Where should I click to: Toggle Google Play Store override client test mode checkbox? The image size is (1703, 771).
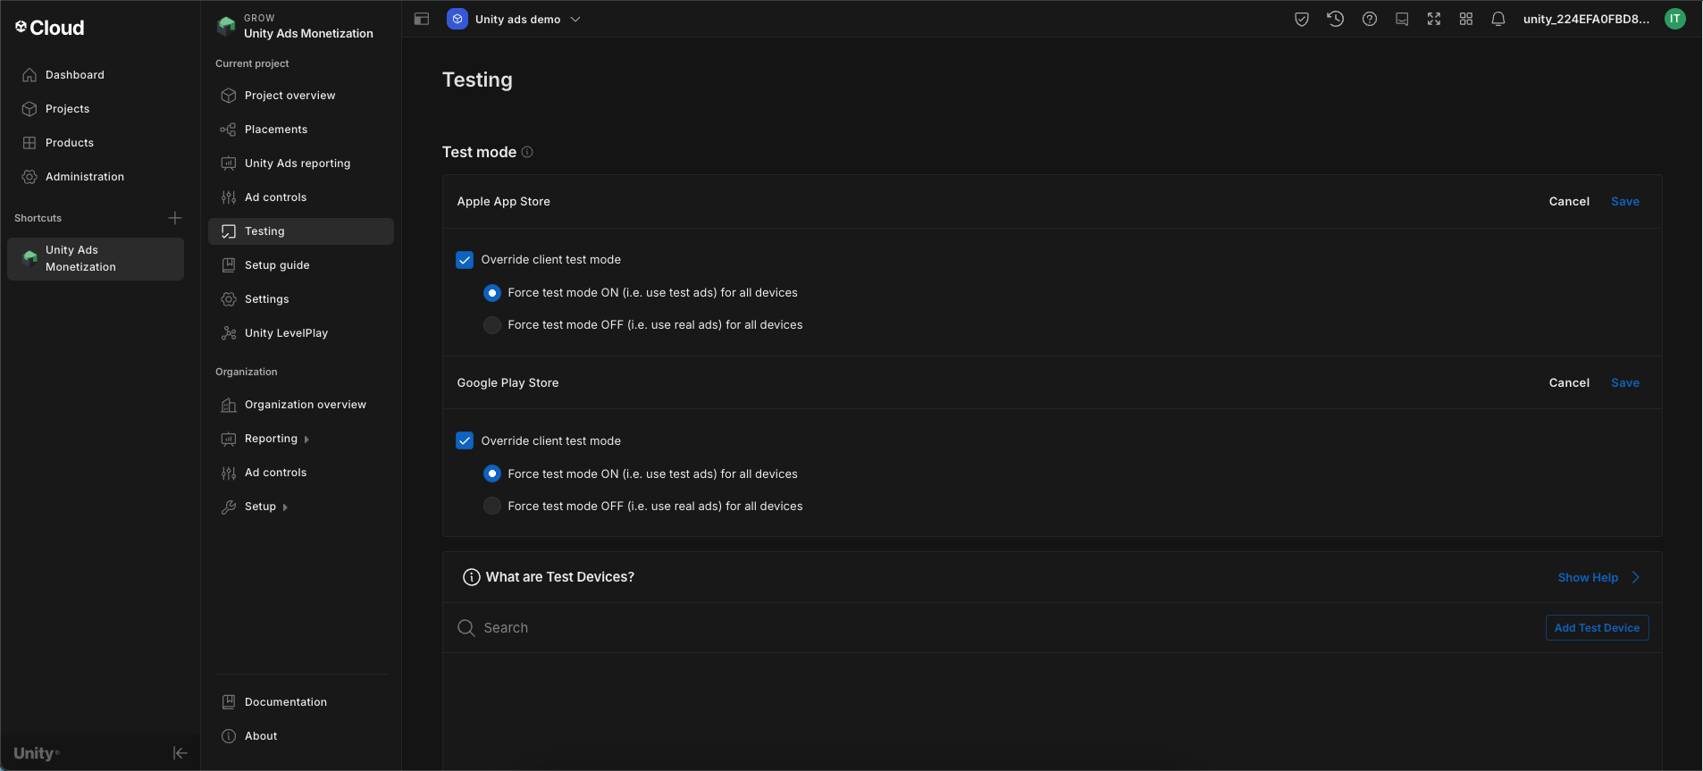465,440
